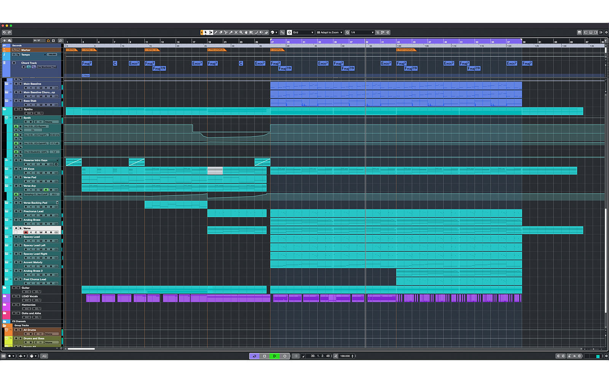
Task: Select the Glue tool
Action: (x=231, y=32)
